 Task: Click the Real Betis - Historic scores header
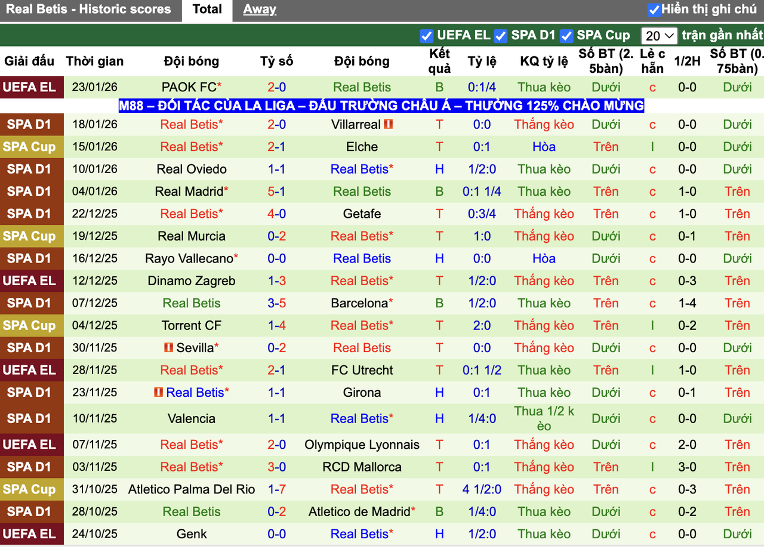click(91, 9)
